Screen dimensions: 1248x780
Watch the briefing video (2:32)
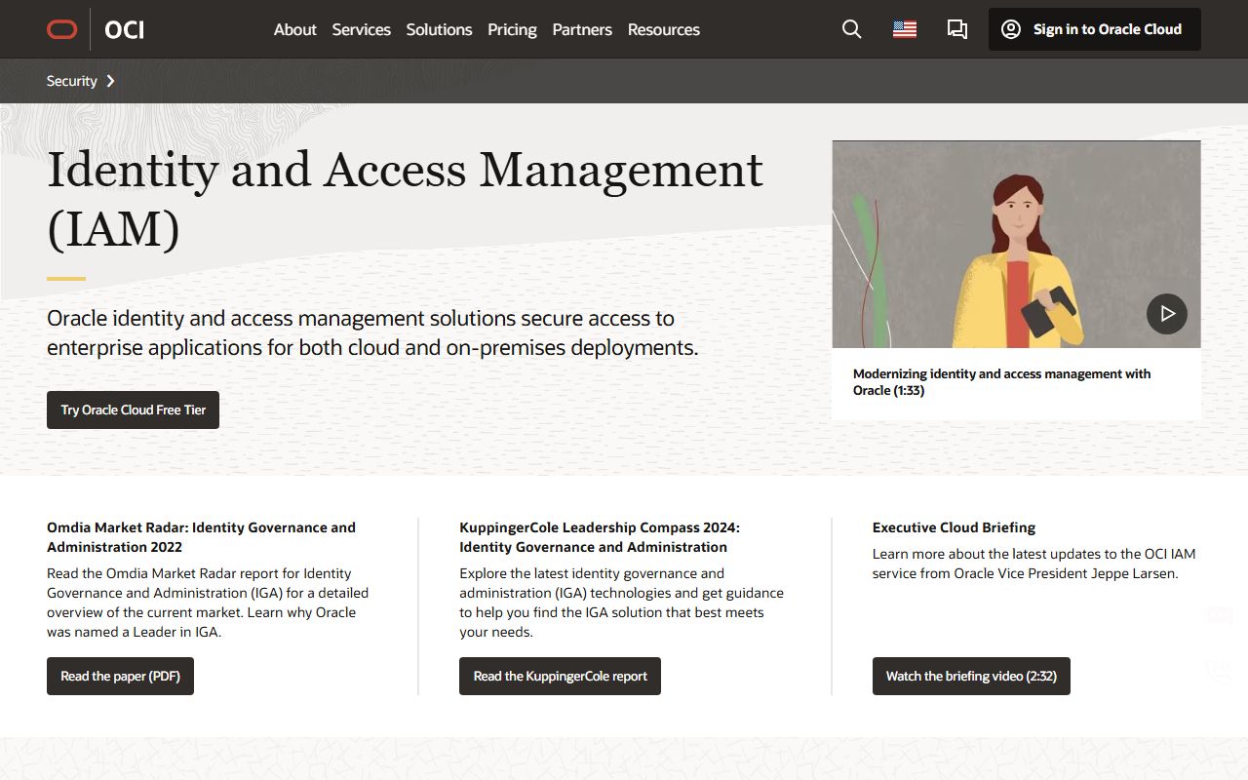[x=971, y=676]
